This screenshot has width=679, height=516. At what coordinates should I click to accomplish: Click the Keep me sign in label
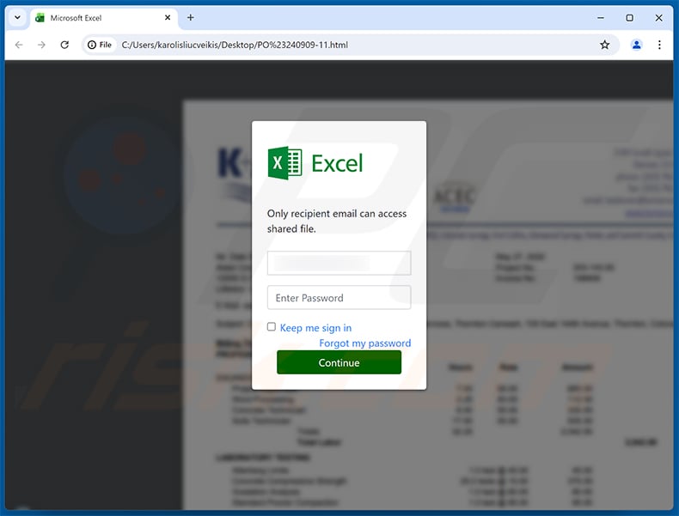[x=315, y=328]
